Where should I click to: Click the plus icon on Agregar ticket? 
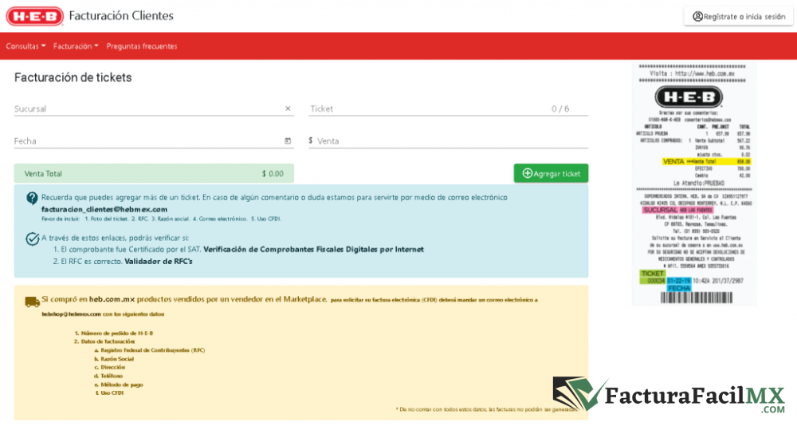click(x=528, y=174)
